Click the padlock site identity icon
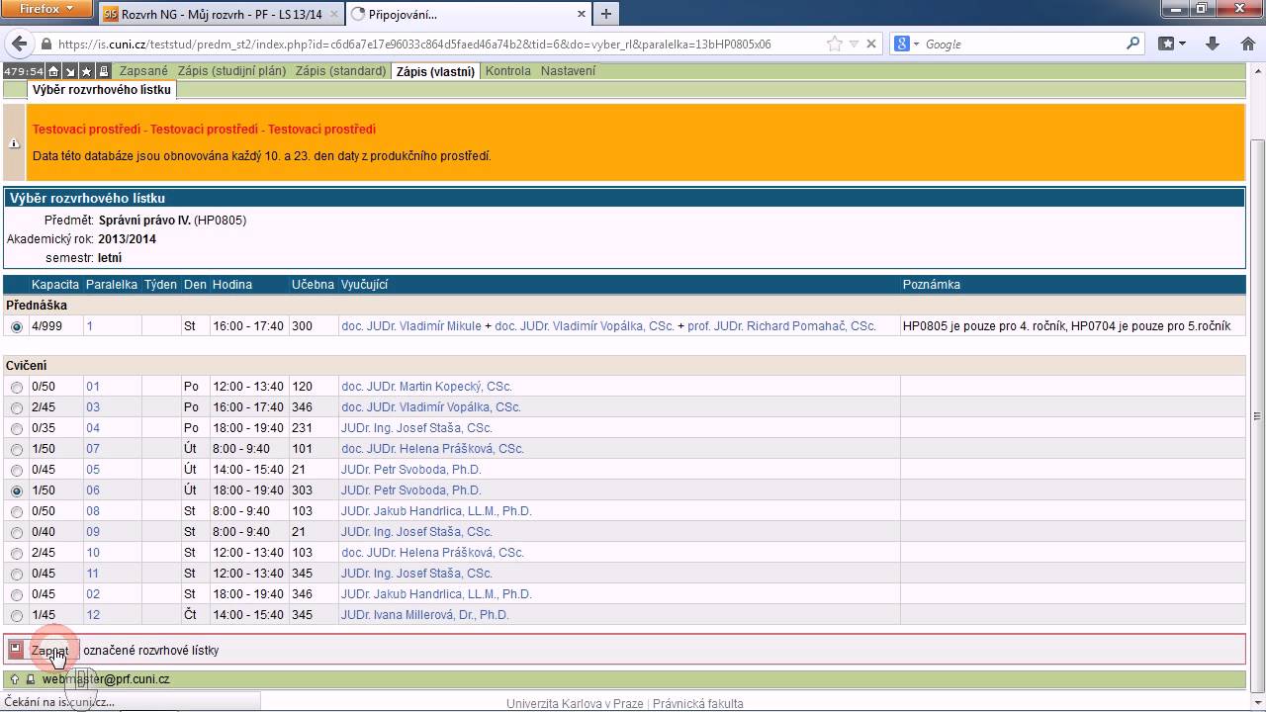 point(46,44)
